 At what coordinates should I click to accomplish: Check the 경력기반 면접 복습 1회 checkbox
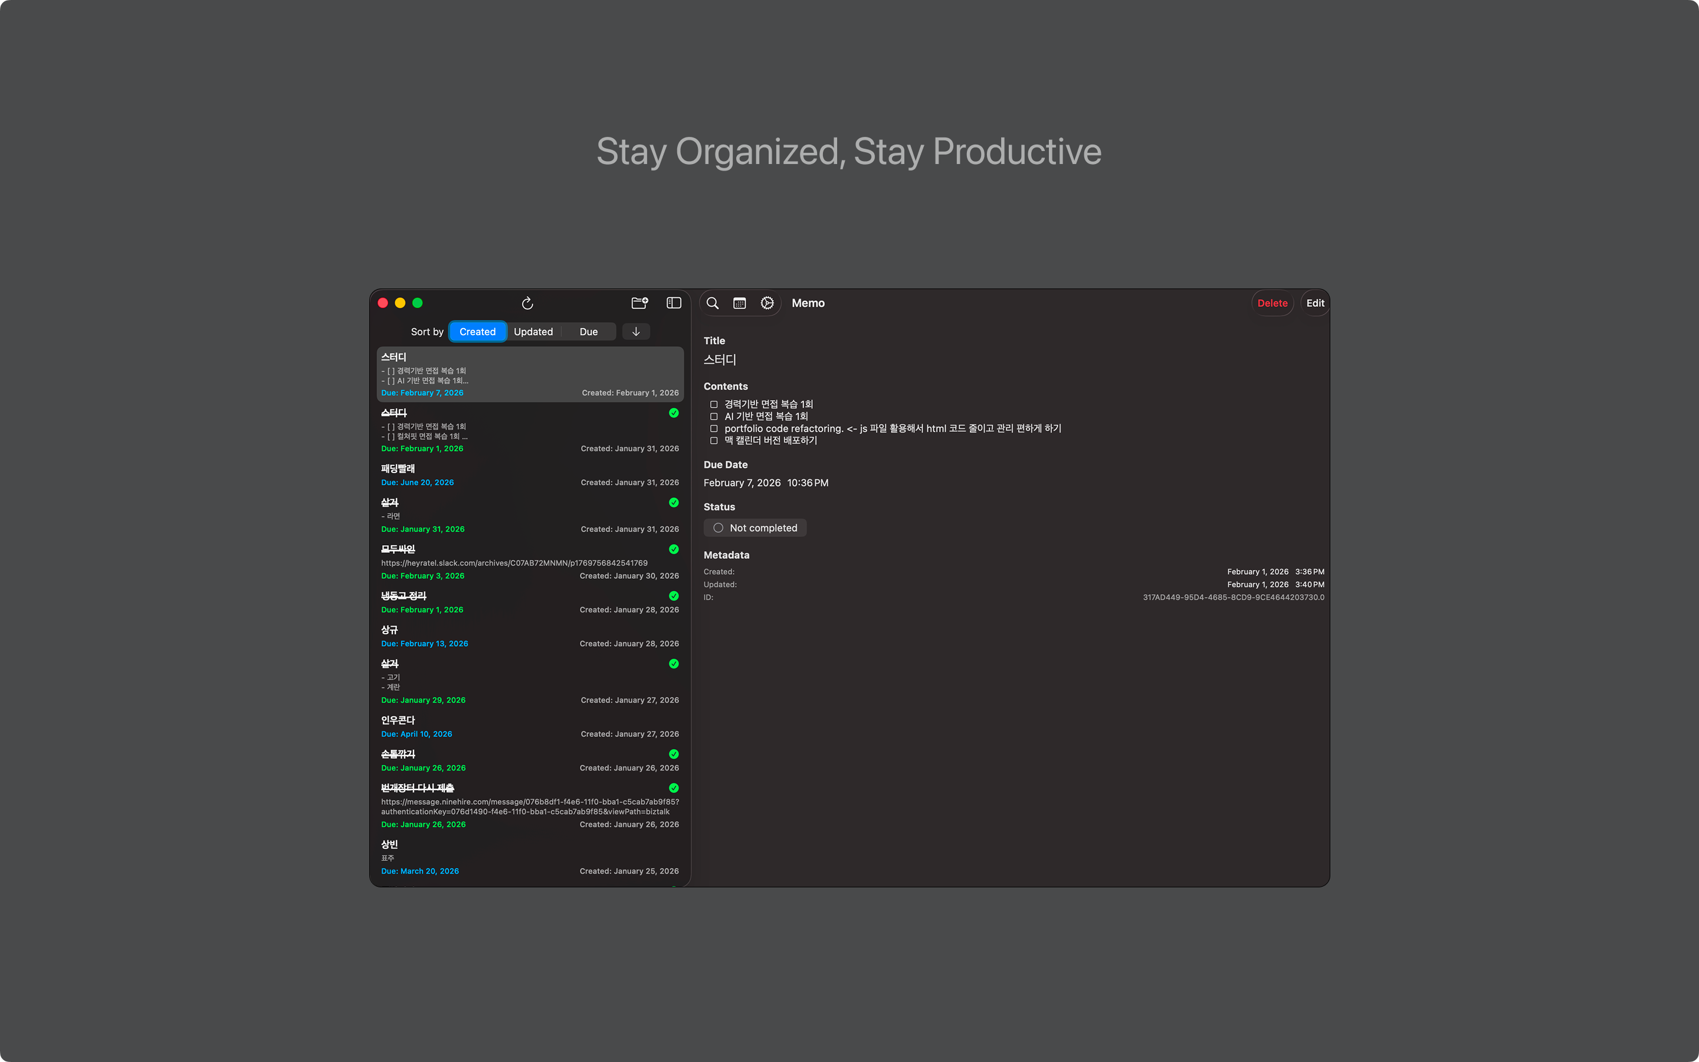pyautogui.click(x=714, y=405)
